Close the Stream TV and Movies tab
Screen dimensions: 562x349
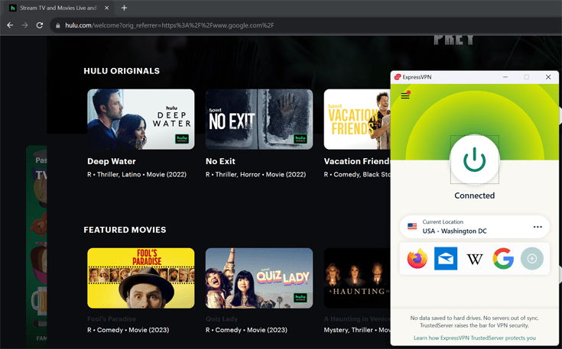point(106,8)
